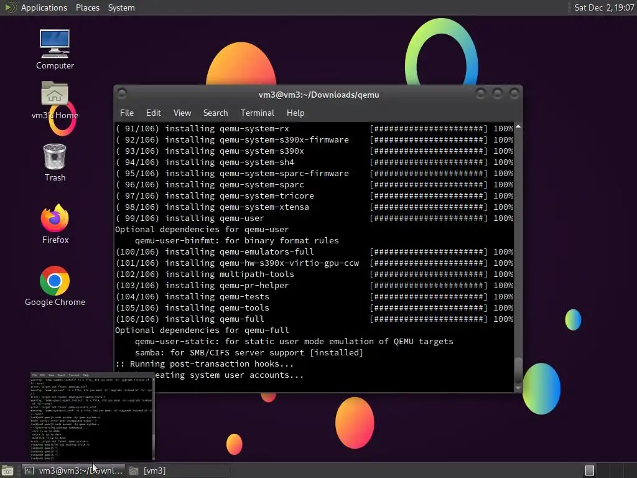Click the MATE logo icon in top panel
The width and height of the screenshot is (637, 478).
[10, 7]
